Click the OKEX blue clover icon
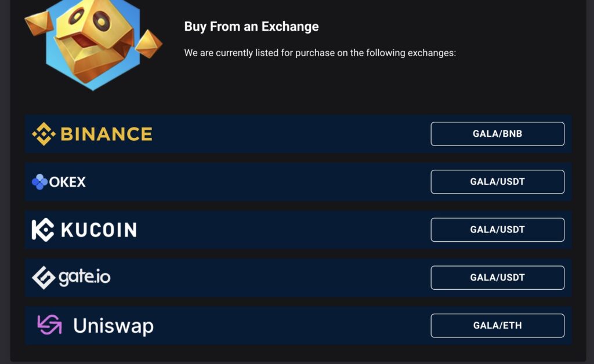594x364 pixels. 40,182
